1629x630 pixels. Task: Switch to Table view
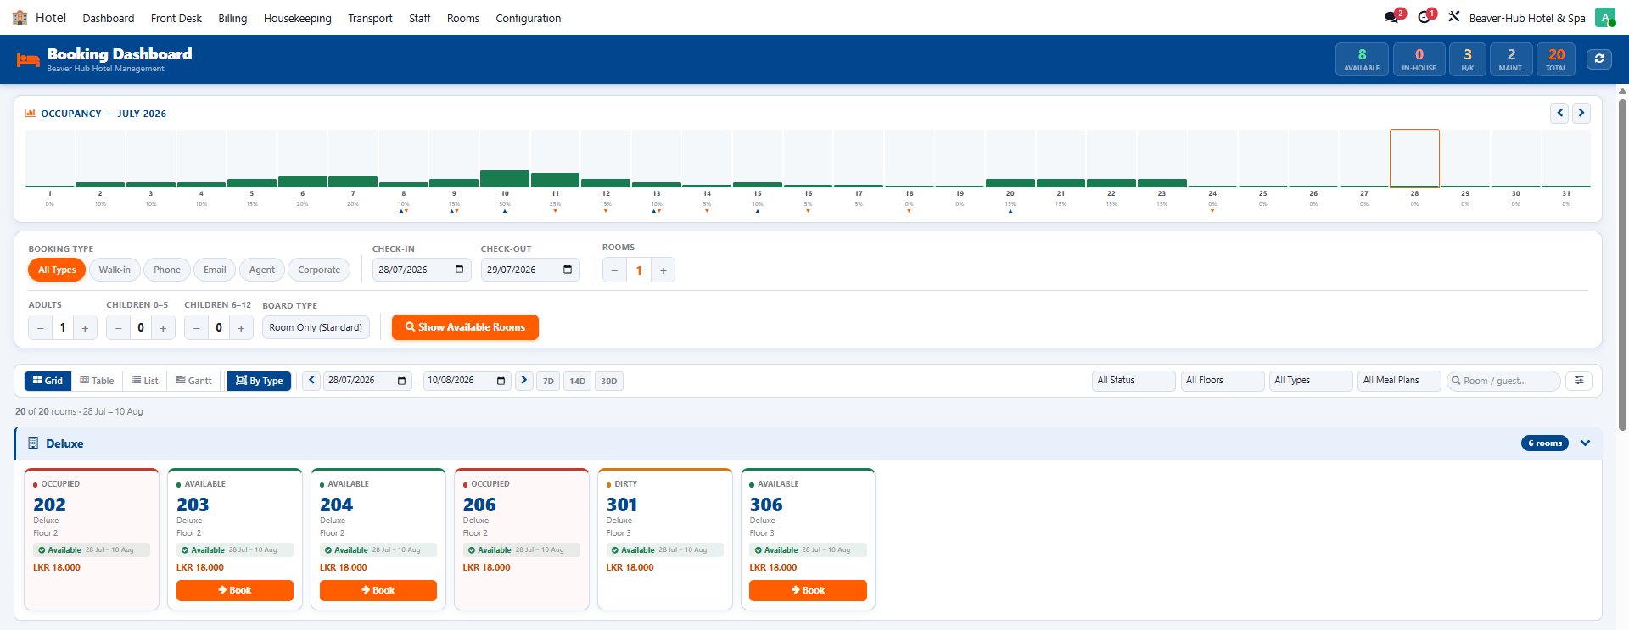[x=97, y=381]
